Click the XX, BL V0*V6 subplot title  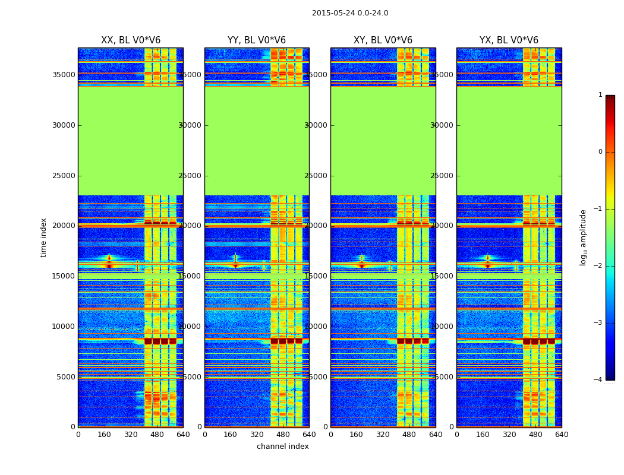click(131, 40)
